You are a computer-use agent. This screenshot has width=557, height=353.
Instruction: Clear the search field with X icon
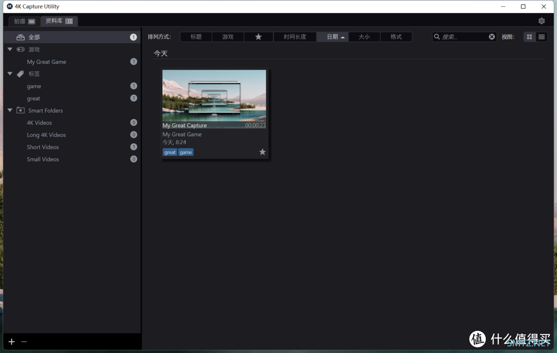point(492,37)
